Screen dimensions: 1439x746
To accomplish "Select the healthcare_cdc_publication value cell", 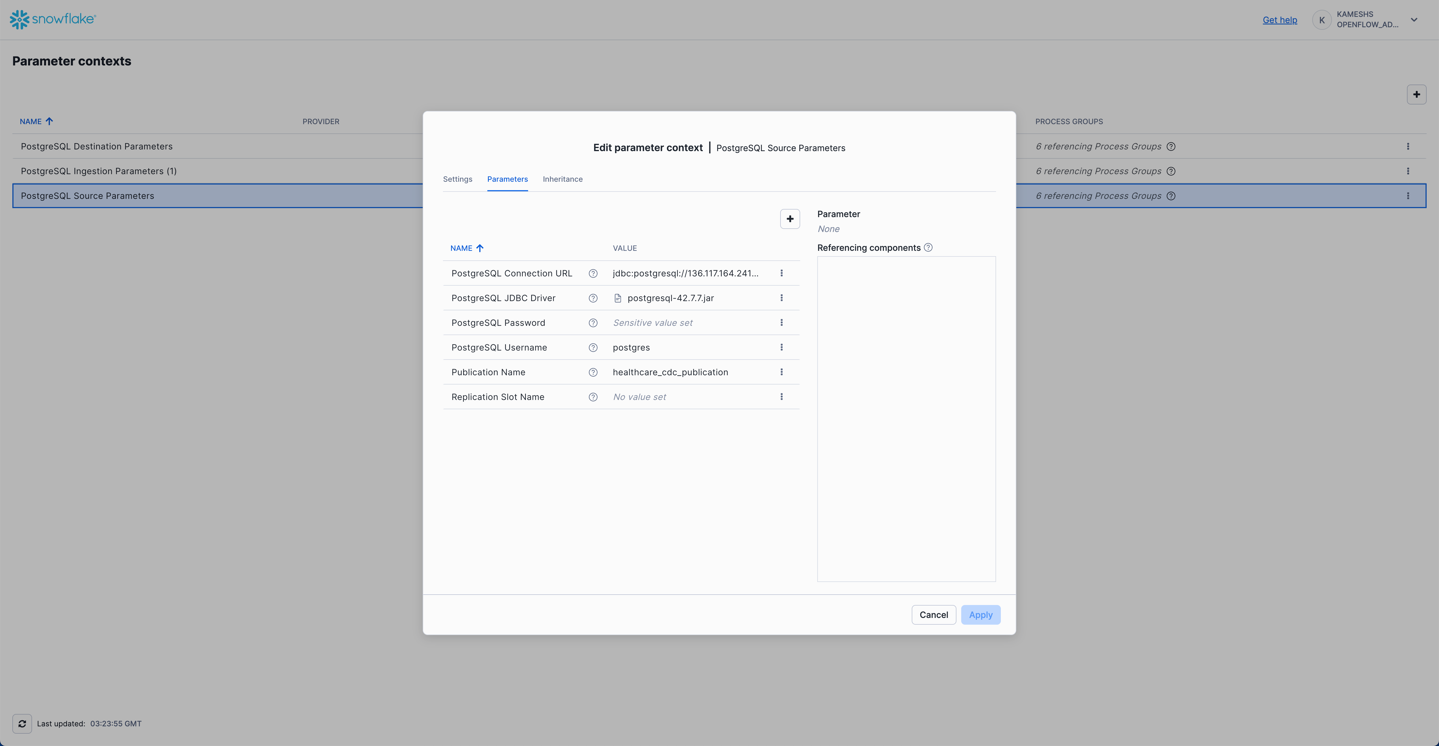I will [670, 372].
